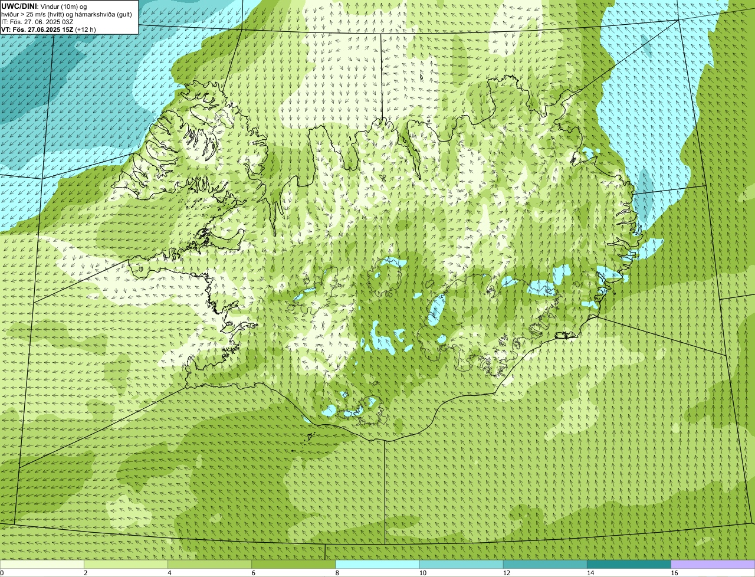The width and height of the screenshot is (755, 577).
Task: Click the legend scale label '14'
Action: (x=590, y=573)
